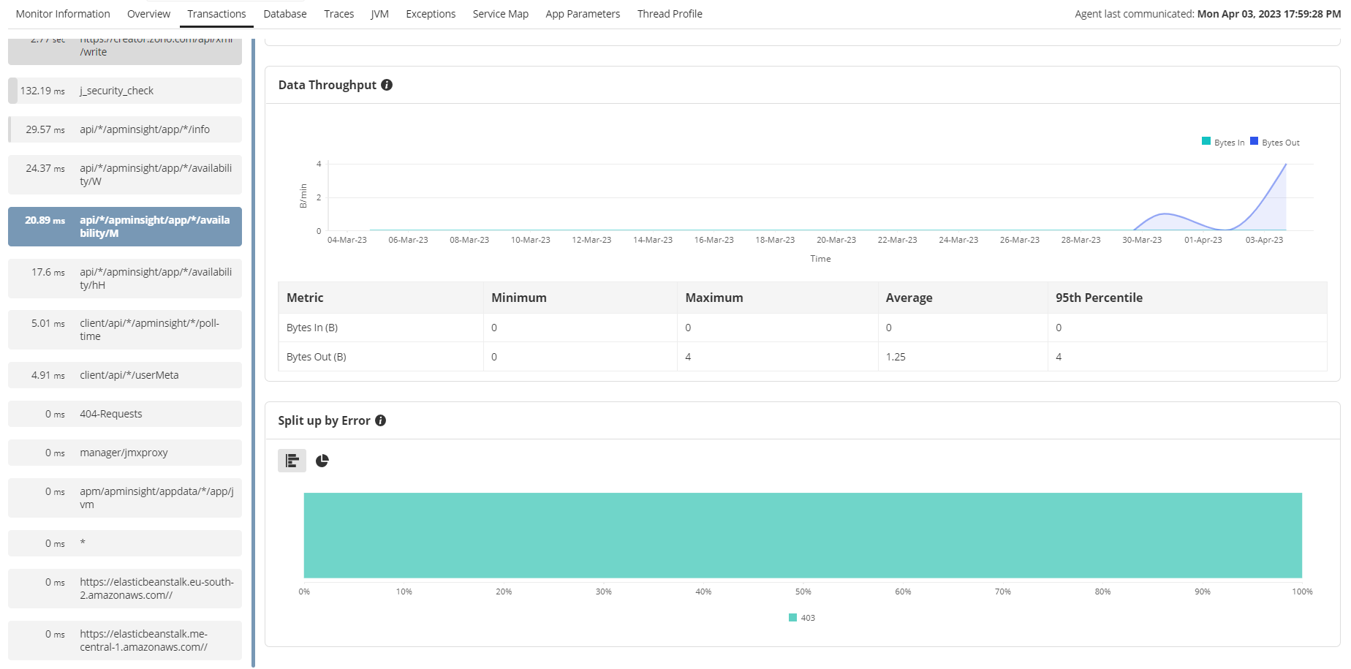This screenshot has width=1351, height=669.
Task: Switch to bar chart view
Action: (x=292, y=461)
